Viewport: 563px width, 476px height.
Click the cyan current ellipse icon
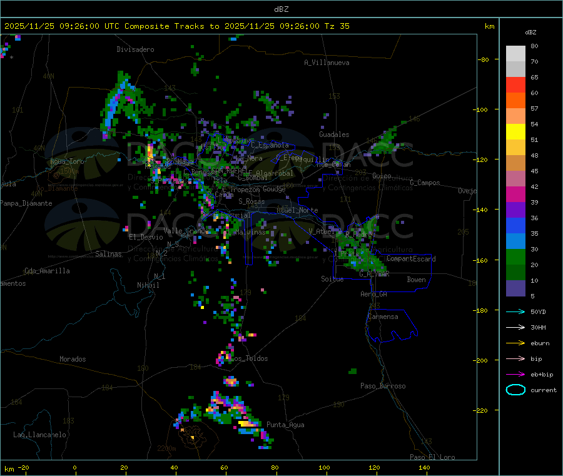tap(515, 390)
